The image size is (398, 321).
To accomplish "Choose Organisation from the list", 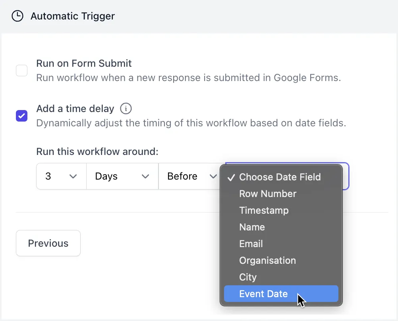I will tap(267, 260).
